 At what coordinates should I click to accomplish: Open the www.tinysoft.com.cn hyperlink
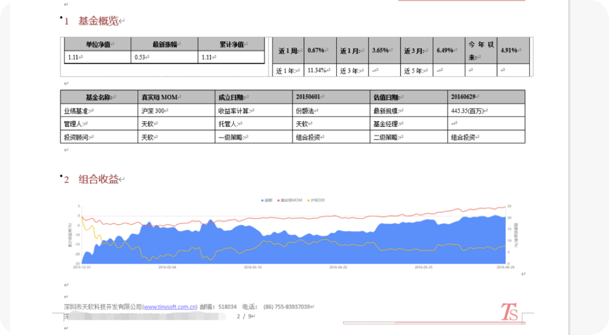click(170, 307)
